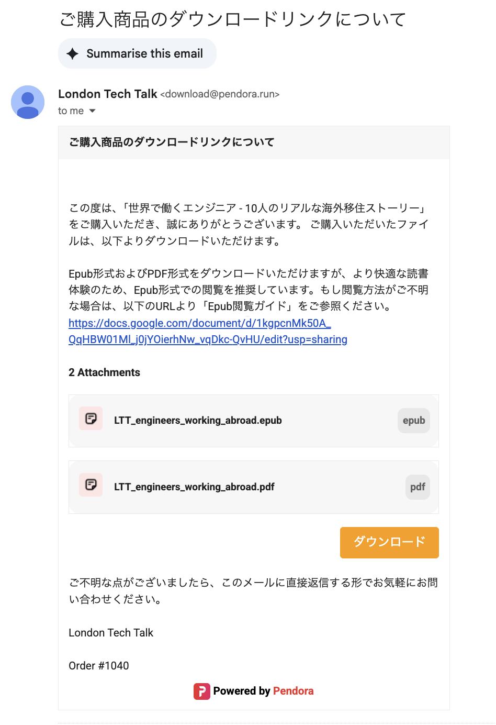Click the sender profile avatar icon
Viewport: 496px width, 725px height.
click(28, 102)
